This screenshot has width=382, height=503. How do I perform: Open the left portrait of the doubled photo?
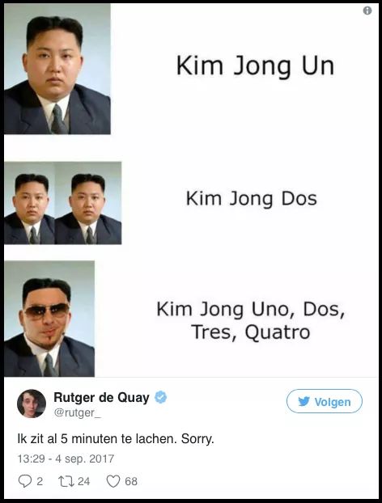29,203
